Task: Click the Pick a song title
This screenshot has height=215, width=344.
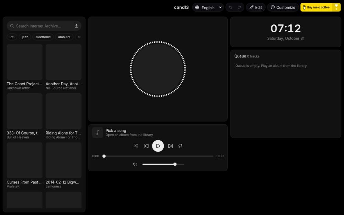Action: [x=116, y=130]
